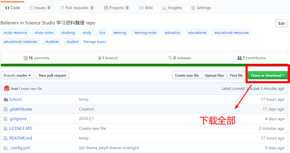Click the educational topic tag

(x=197, y=33)
